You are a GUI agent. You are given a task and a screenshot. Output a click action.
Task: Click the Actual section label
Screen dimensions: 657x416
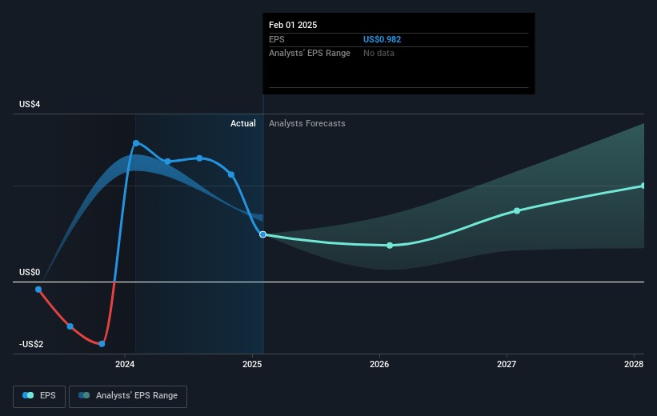(x=243, y=124)
